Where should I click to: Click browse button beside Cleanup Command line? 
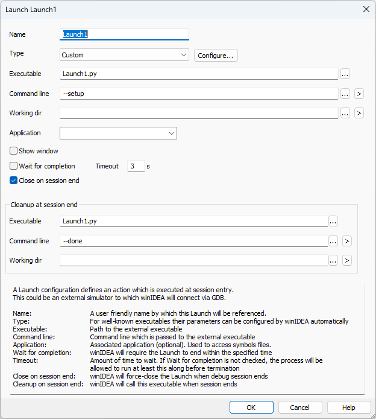[x=333, y=241]
